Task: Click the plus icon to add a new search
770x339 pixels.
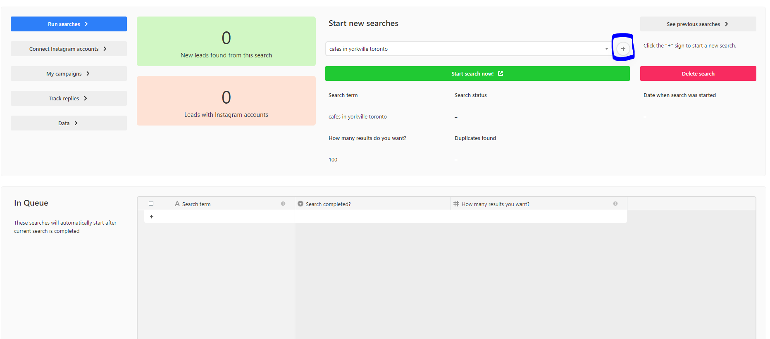Action: tap(623, 49)
